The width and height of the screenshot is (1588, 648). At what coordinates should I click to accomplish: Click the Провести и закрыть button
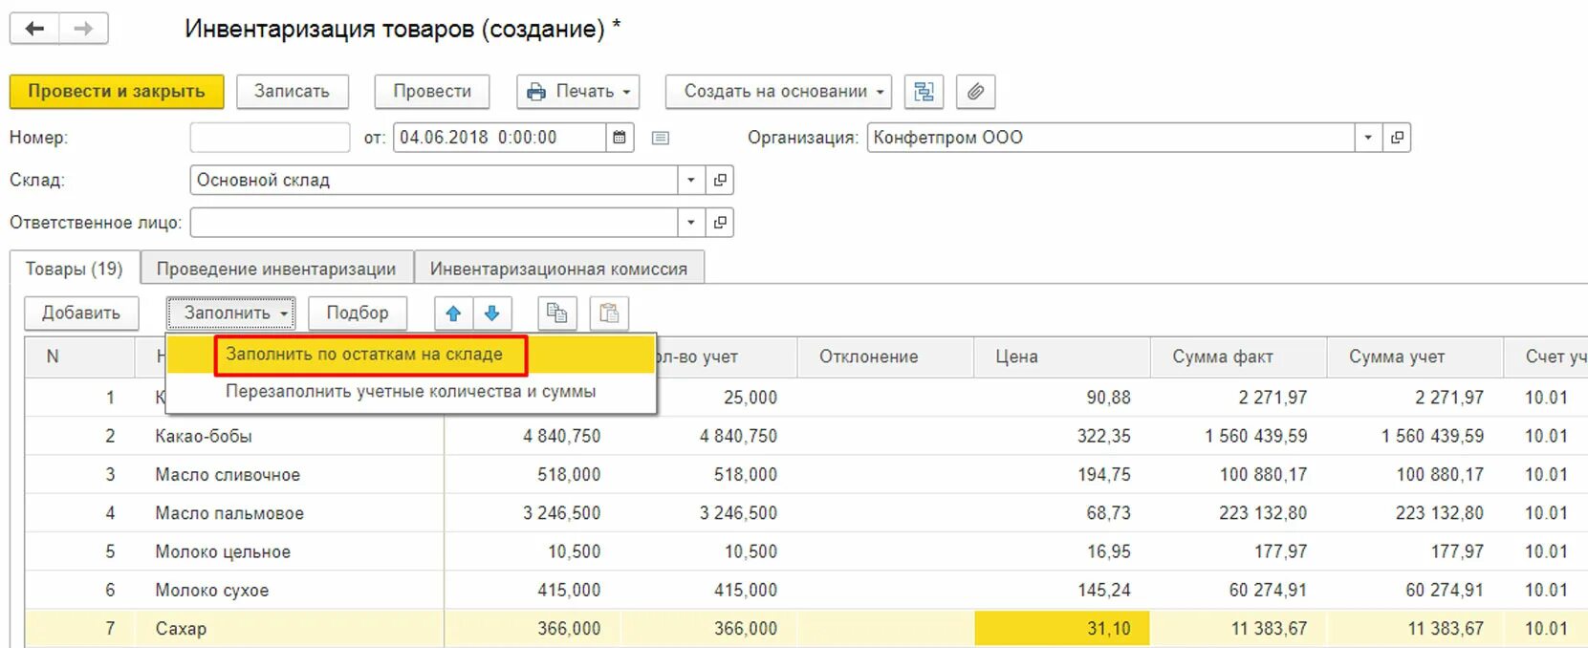coord(117,92)
